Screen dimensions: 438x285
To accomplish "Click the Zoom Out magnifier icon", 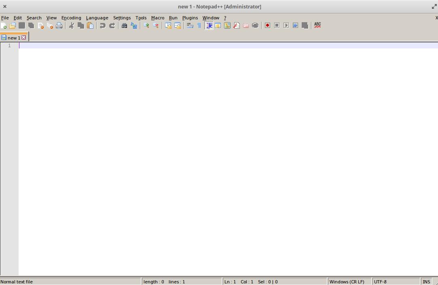I will pyautogui.click(x=156, y=26).
